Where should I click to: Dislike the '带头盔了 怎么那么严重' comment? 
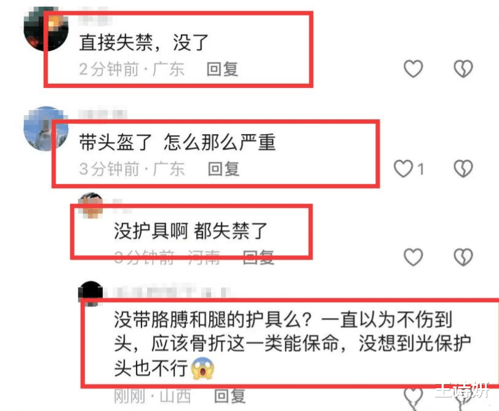pyautogui.click(x=463, y=169)
